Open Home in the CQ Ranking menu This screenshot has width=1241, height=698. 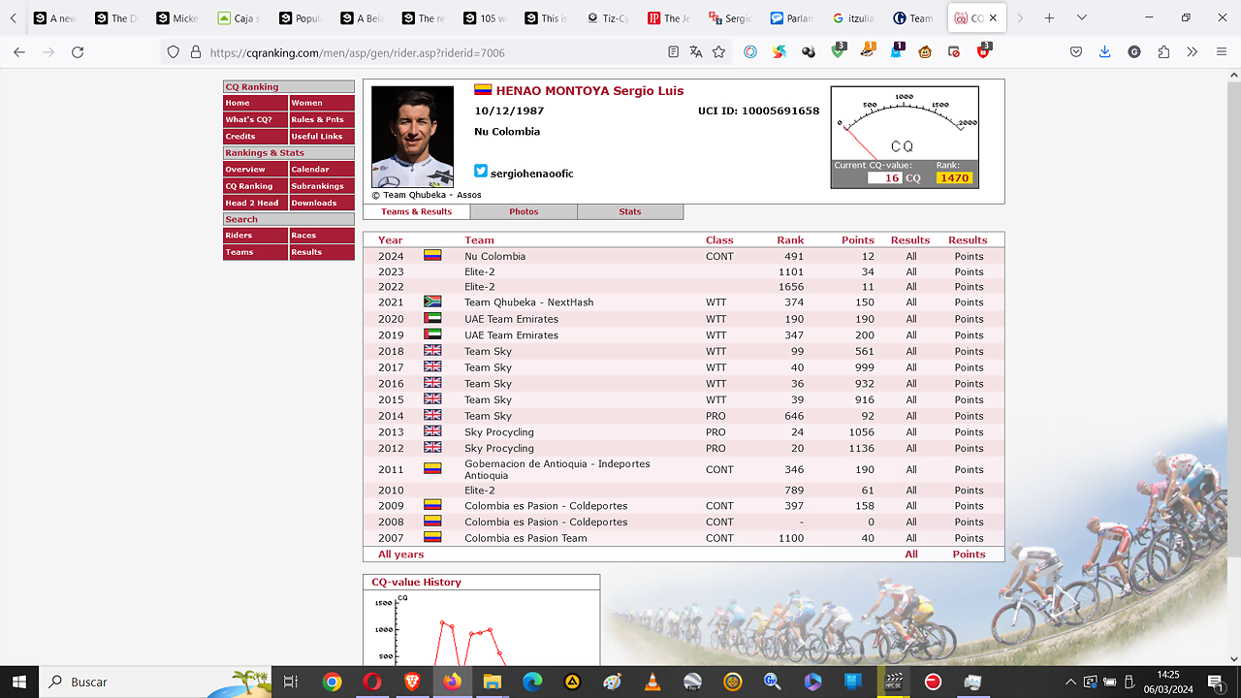(x=255, y=103)
